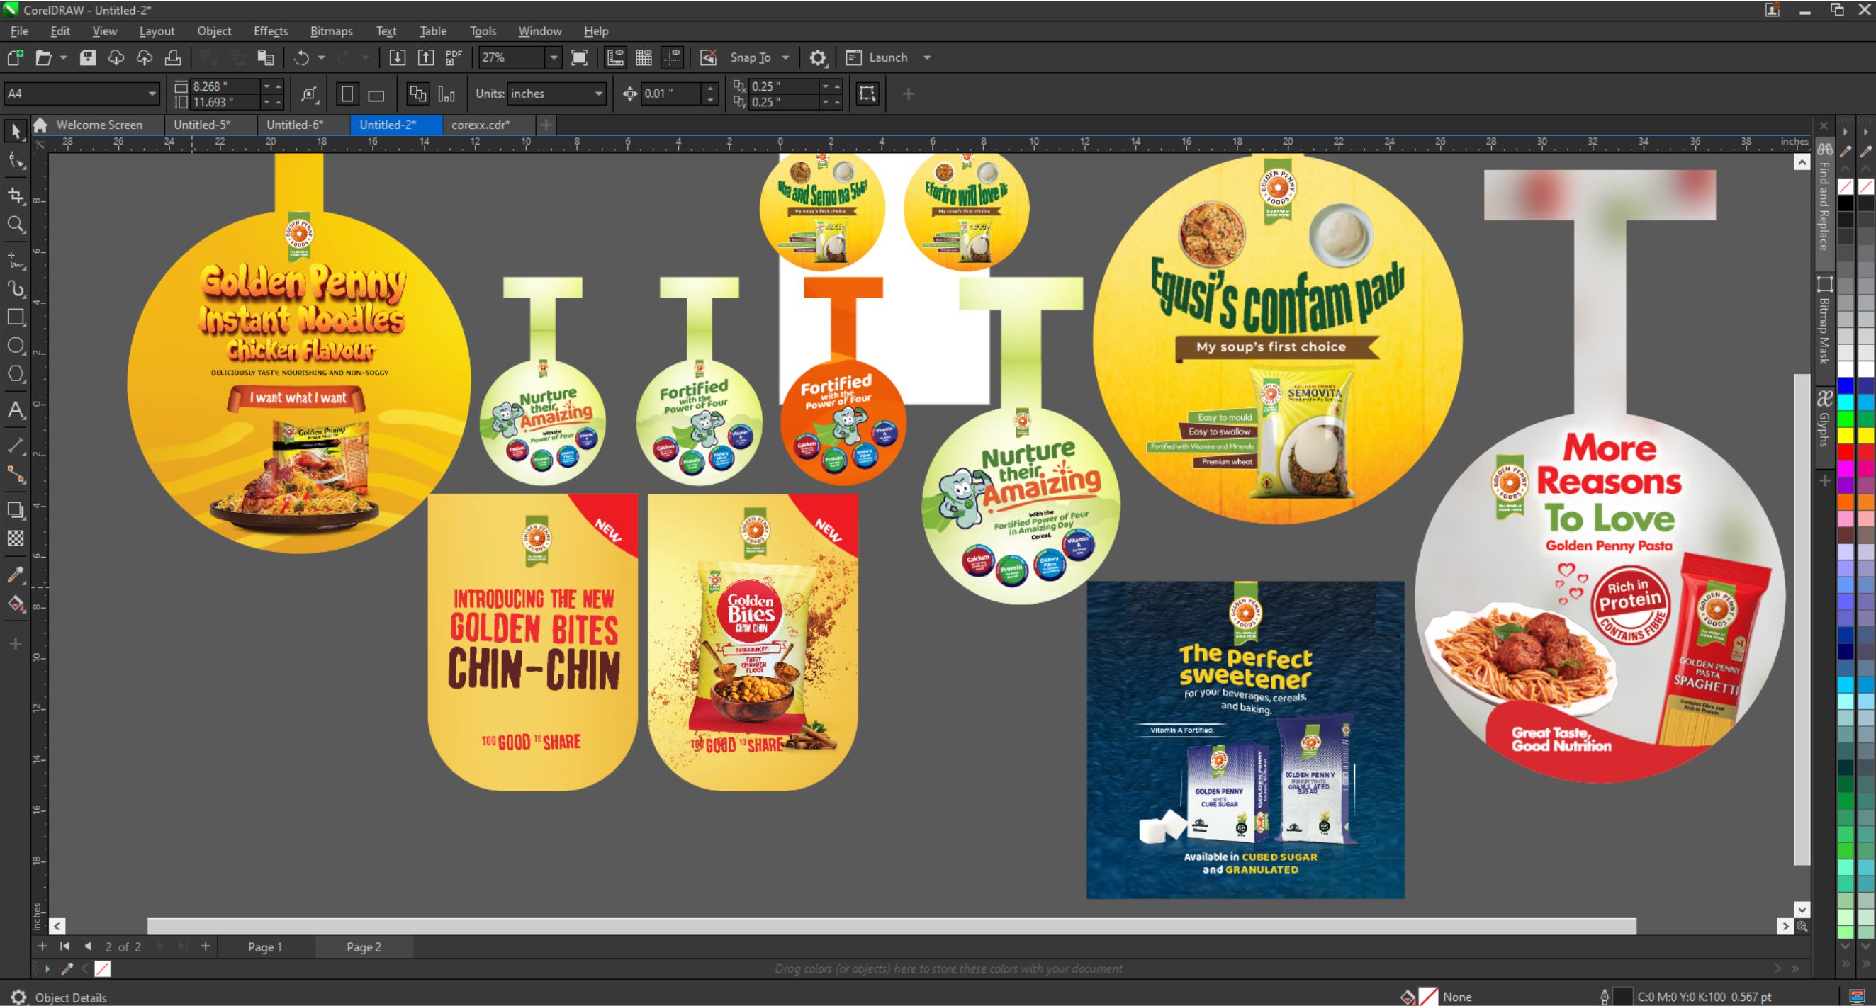Click the Launch button
1876x1006 pixels.
point(887,57)
